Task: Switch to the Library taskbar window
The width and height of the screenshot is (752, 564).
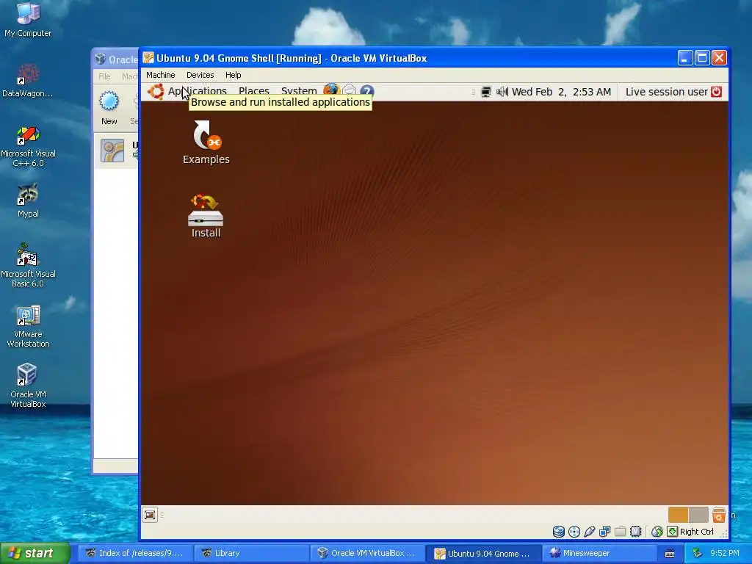Action: pyautogui.click(x=251, y=554)
